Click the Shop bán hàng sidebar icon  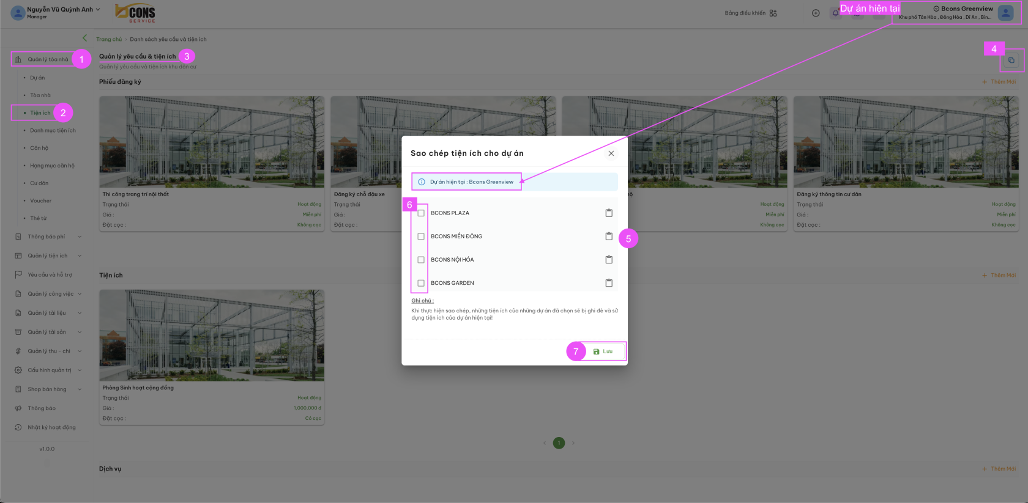[18, 389]
